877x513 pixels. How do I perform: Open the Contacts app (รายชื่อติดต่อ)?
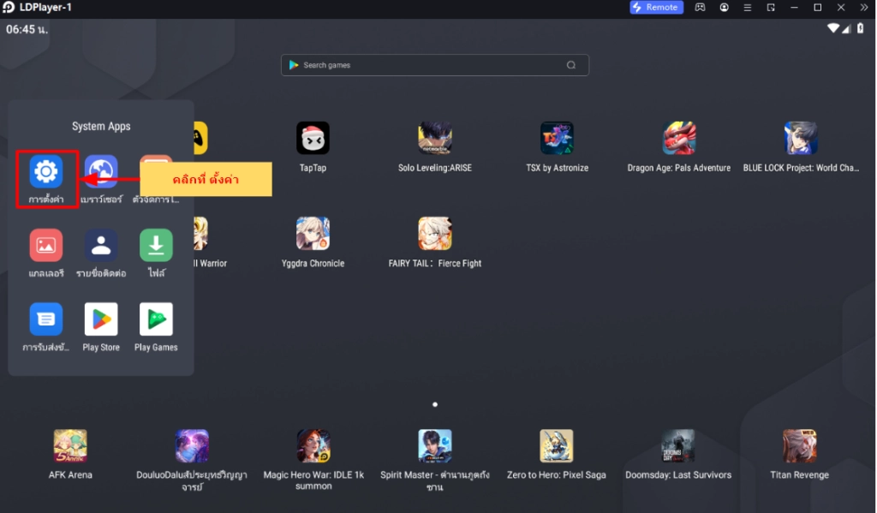click(101, 246)
